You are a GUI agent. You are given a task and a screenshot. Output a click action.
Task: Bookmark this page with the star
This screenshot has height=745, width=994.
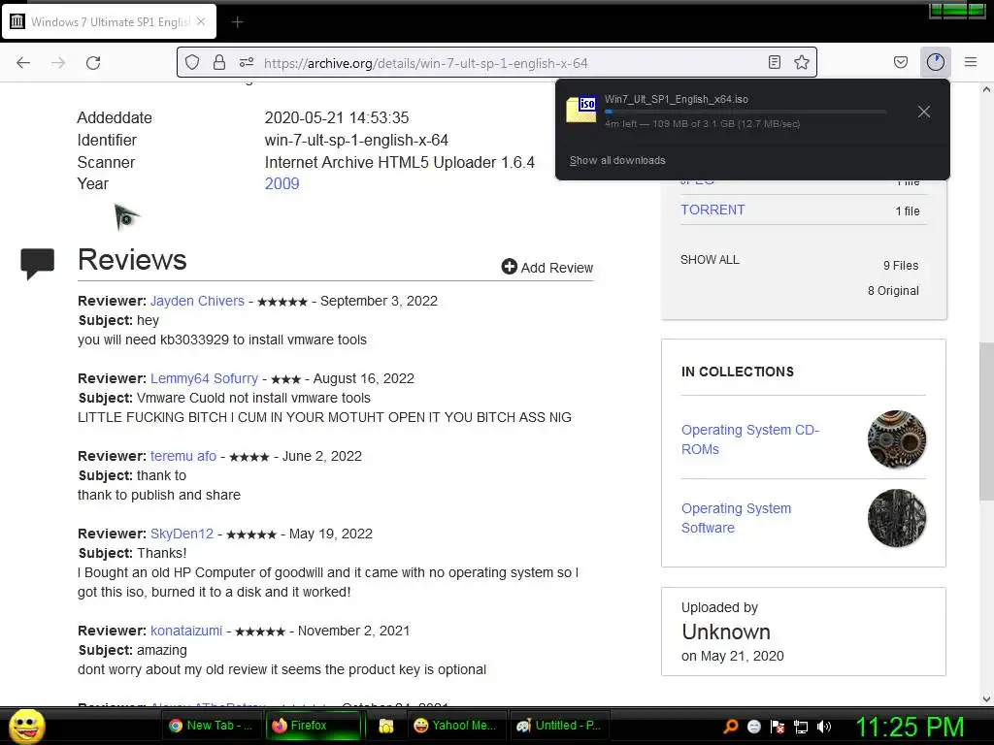[802, 62]
